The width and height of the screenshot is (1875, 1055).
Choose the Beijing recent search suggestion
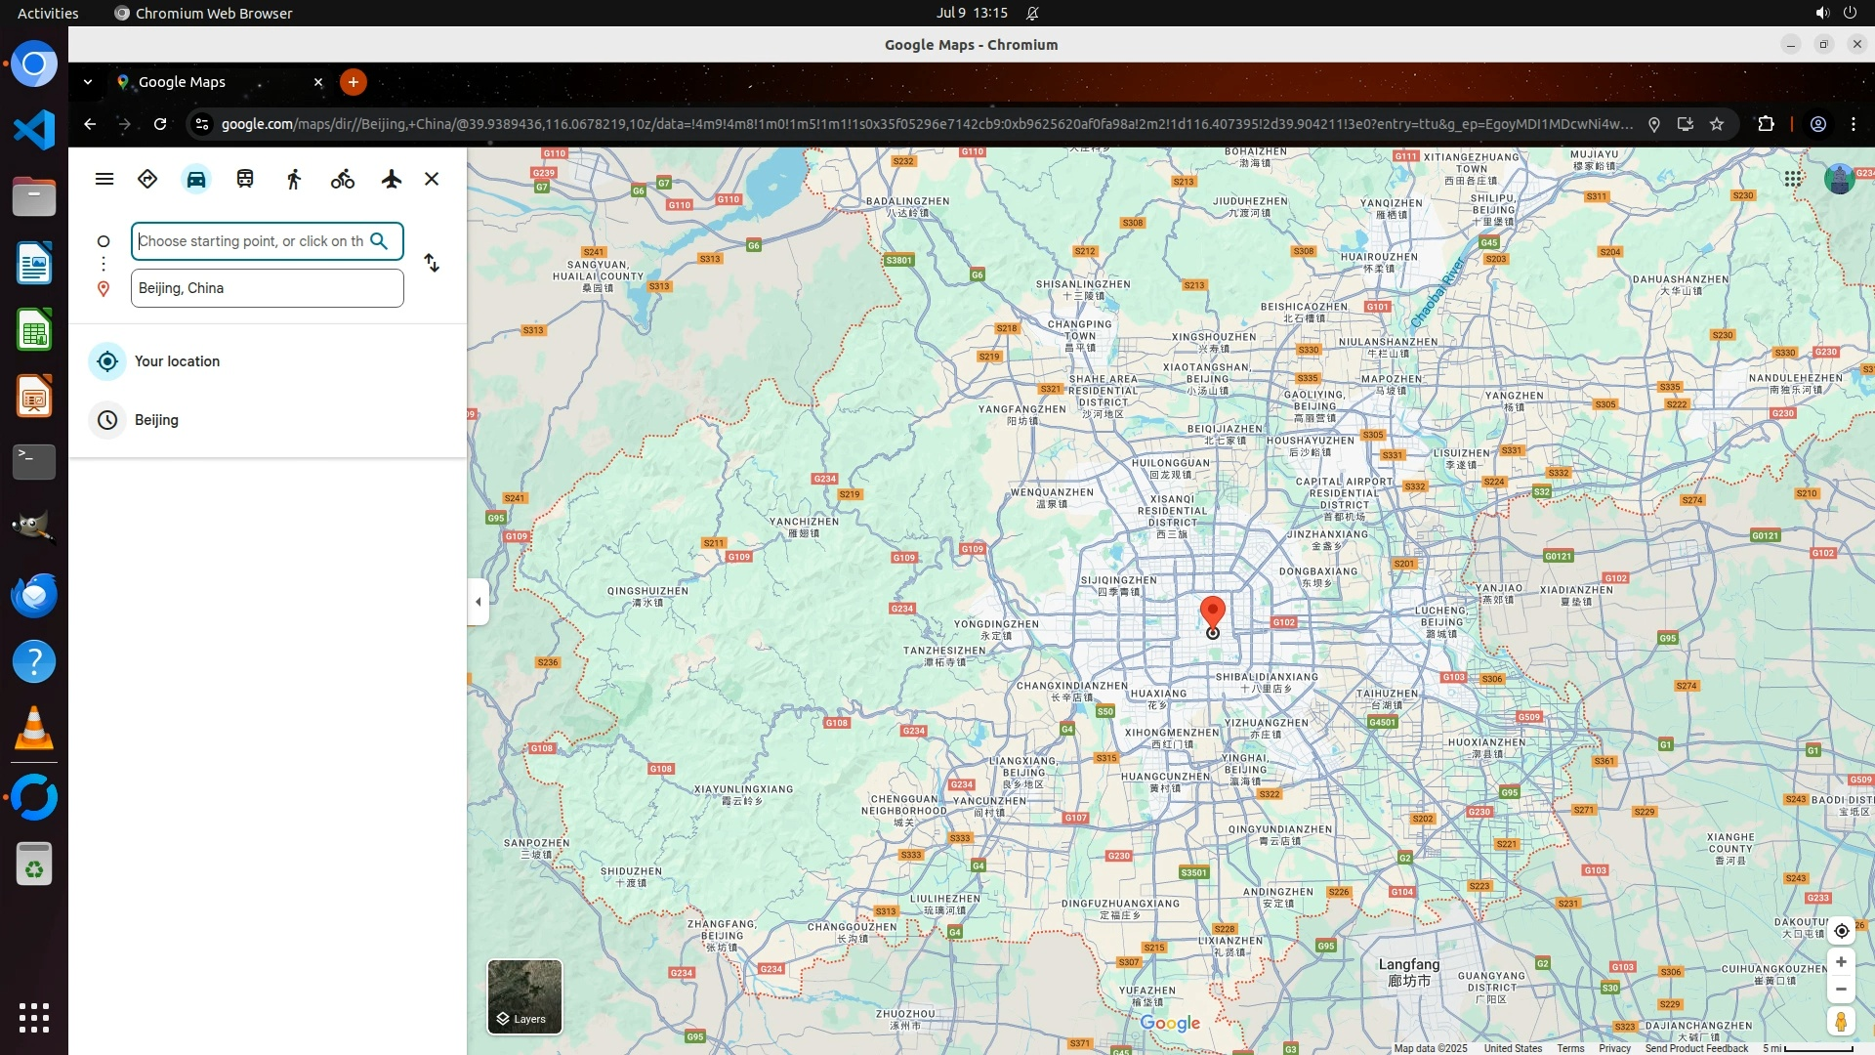pyautogui.click(x=156, y=420)
